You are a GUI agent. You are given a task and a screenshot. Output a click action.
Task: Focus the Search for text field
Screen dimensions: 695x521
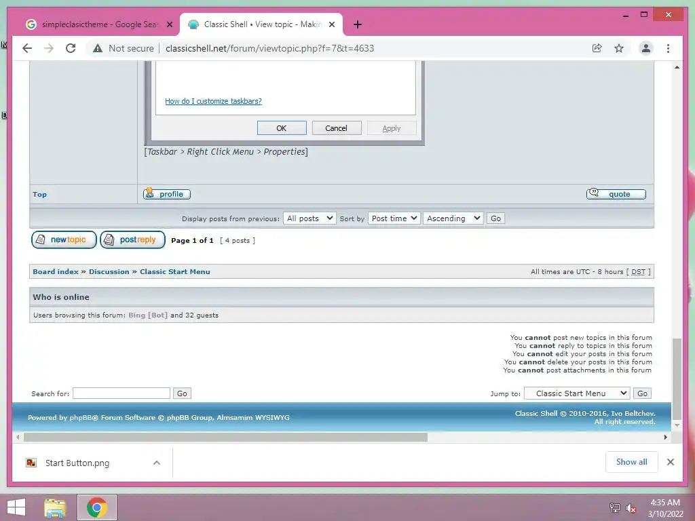click(121, 393)
